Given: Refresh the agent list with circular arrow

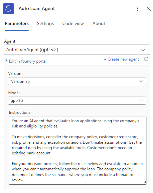Looking at the screenshot, I should pos(146,59).
